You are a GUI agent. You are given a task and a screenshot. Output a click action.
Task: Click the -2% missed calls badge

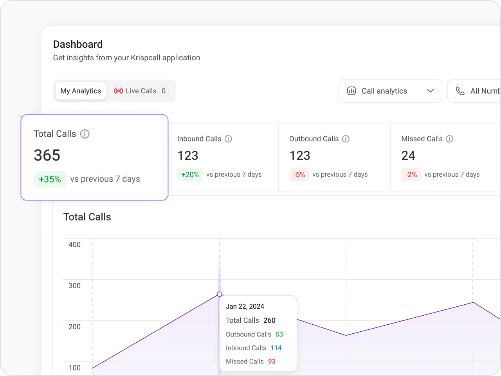tap(411, 175)
